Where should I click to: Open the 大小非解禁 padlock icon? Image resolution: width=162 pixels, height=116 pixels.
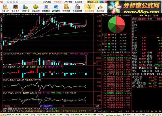77,8
